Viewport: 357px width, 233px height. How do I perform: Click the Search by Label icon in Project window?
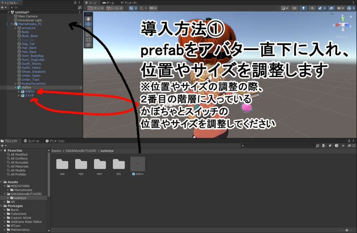coord(330,145)
